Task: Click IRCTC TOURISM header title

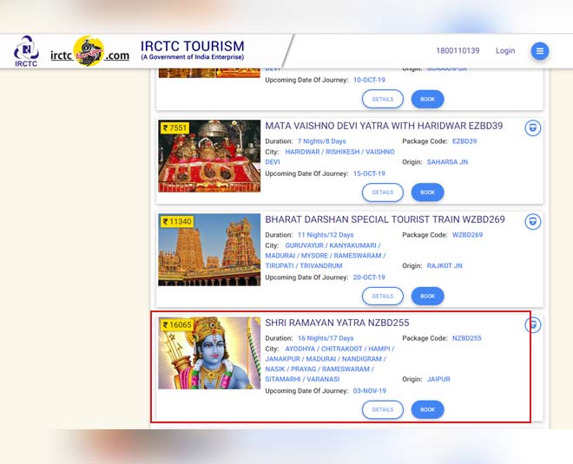Action: click(x=192, y=46)
